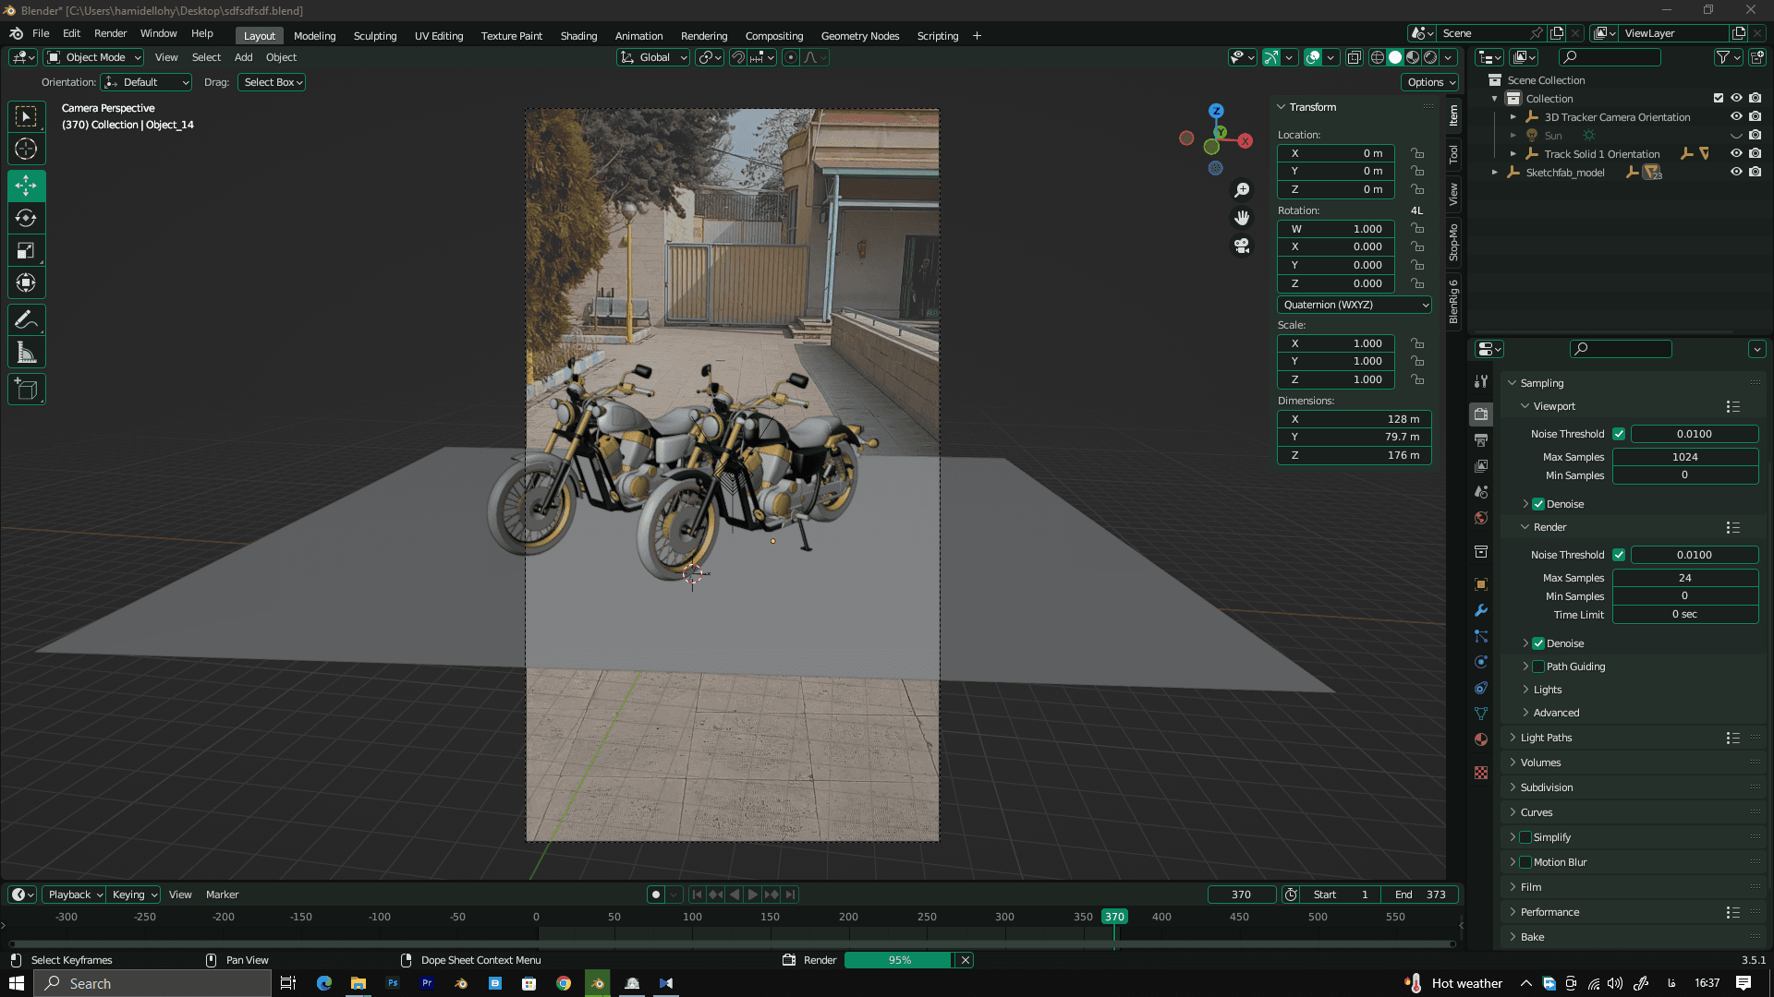
Task: Open the Playback dropdown in timeline
Action: pos(74,895)
